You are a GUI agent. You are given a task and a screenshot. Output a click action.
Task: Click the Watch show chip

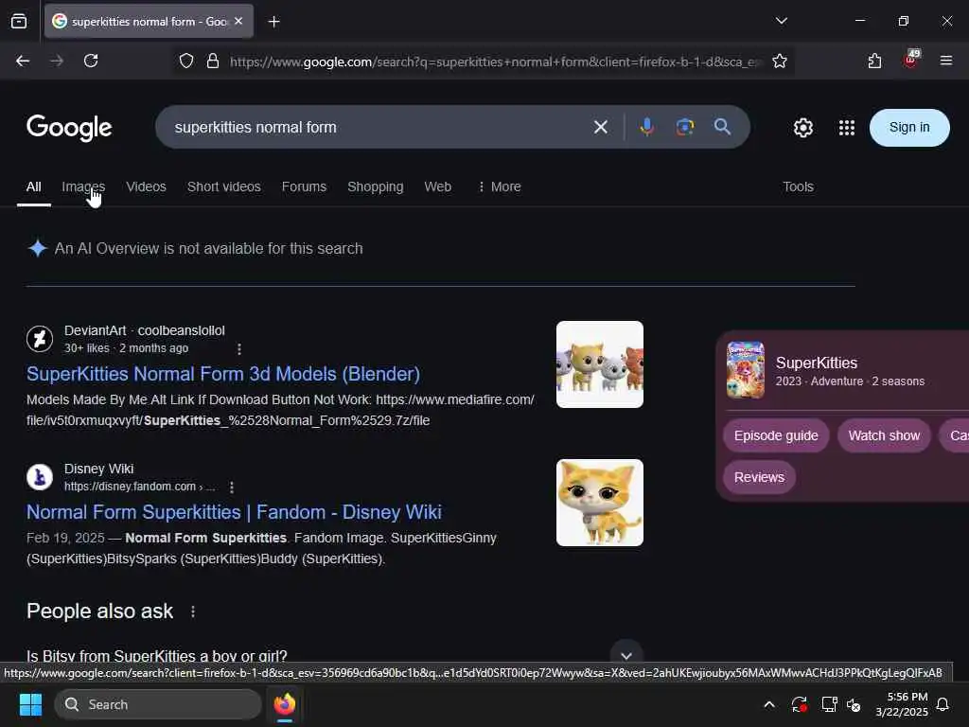(x=885, y=435)
